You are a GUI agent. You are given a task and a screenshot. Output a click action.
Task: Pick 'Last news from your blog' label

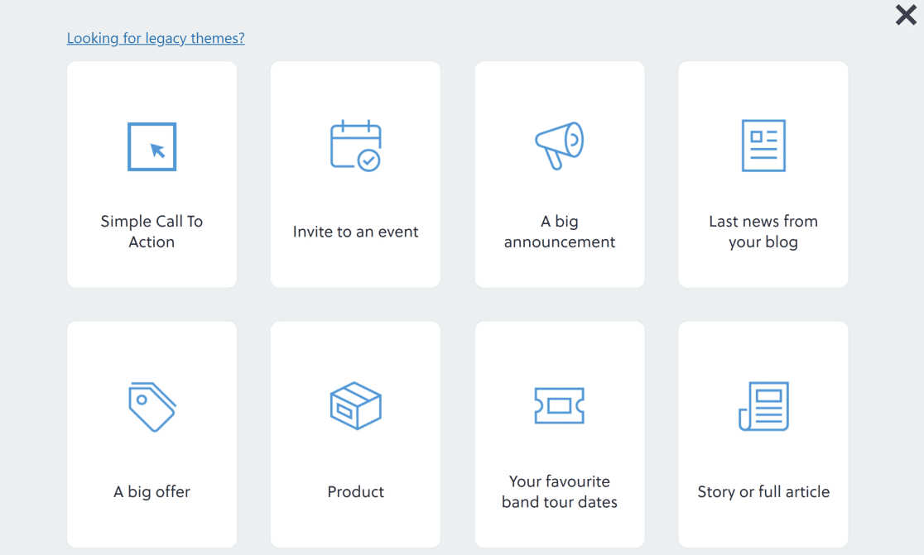point(763,232)
